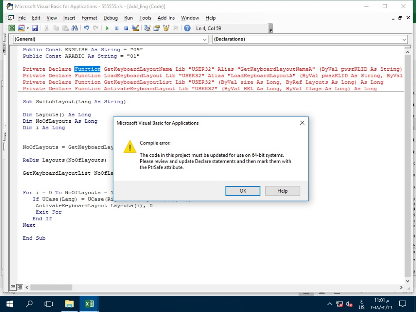Open the View menu
This screenshot has width=416, height=312.
click(x=52, y=18)
